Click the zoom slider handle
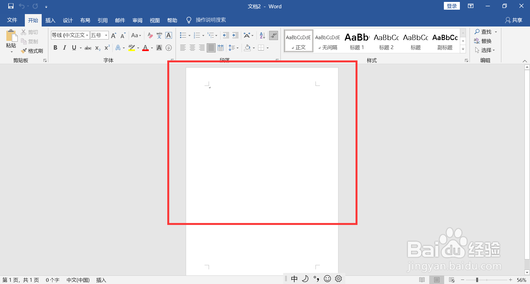The width and height of the screenshot is (530, 284). click(477, 280)
